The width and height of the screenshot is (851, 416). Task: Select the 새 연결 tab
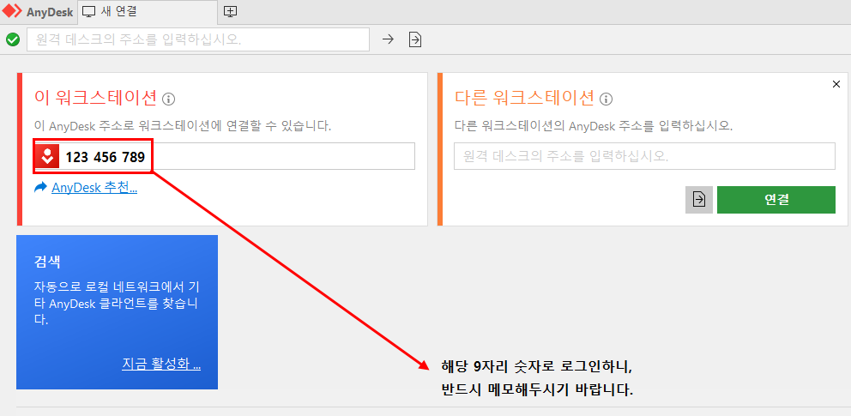[147, 12]
